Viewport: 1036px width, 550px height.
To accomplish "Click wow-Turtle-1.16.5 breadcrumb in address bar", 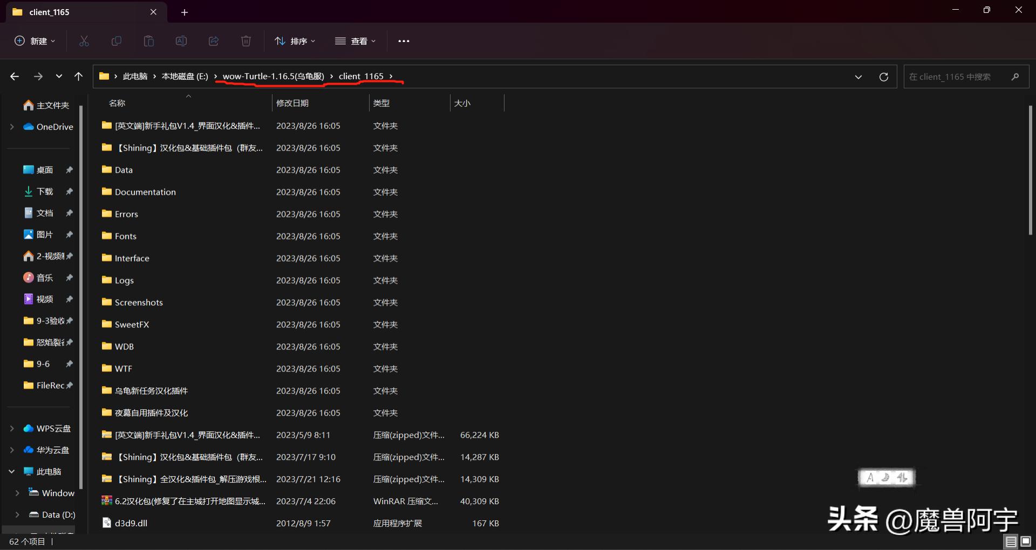I will coord(273,76).
